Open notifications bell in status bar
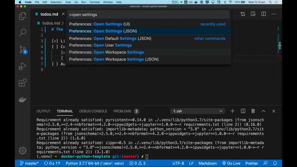 click(275, 163)
